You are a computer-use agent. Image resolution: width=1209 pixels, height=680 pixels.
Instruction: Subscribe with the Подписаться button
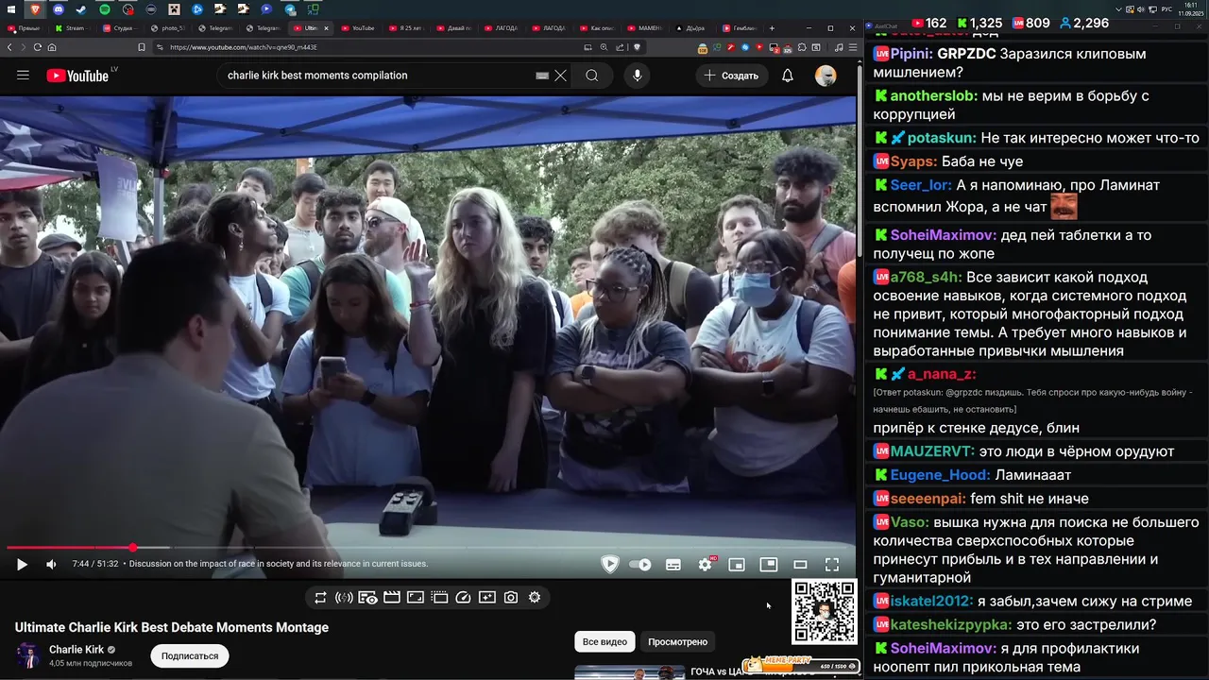[x=190, y=655]
